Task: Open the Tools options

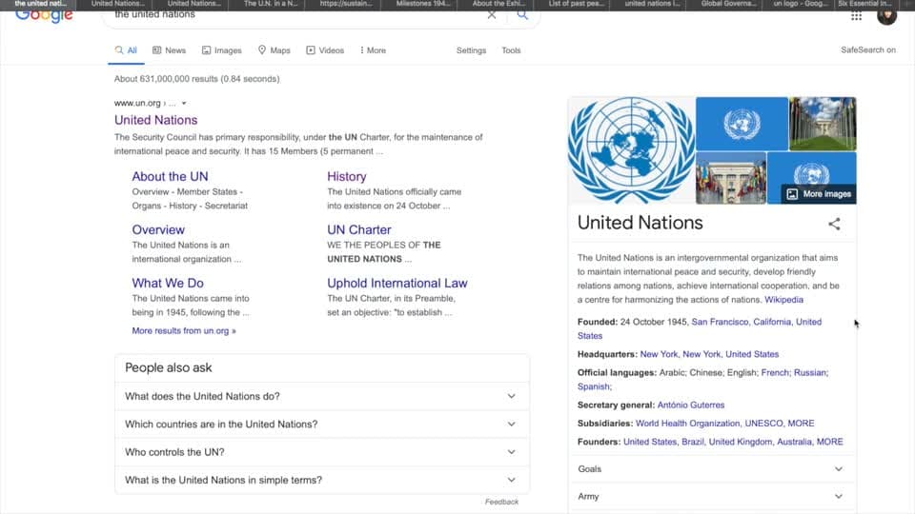Action: (511, 50)
